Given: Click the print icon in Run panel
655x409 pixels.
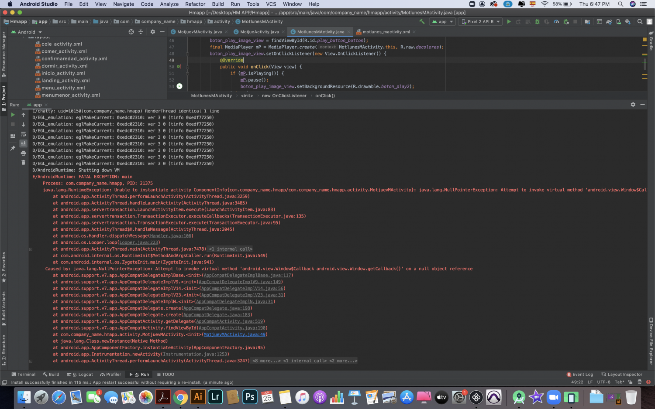Looking at the screenshot, I should point(24,153).
